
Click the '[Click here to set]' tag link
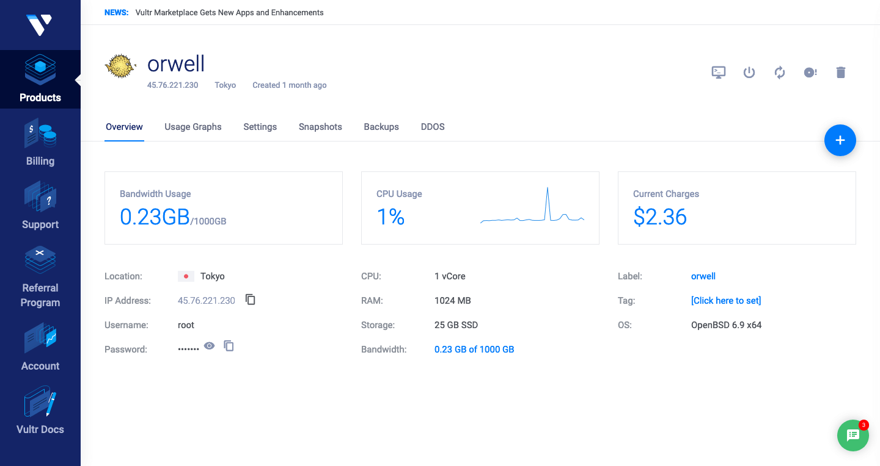[x=726, y=301]
